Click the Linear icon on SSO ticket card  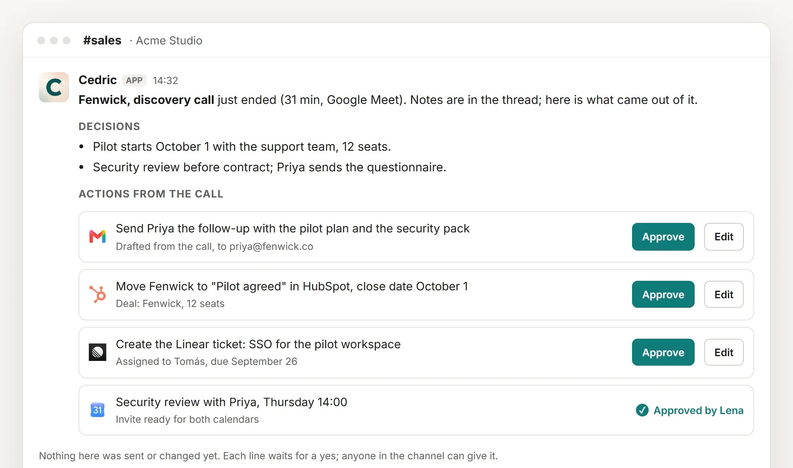point(98,352)
